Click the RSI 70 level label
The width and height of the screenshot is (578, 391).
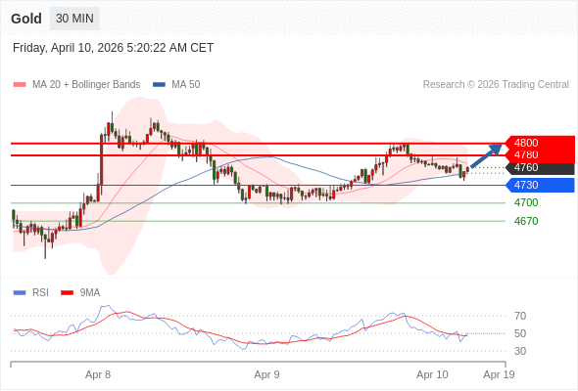(x=520, y=316)
